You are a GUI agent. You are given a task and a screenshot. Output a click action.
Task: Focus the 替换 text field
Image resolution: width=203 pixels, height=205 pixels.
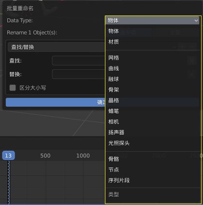click(x=79, y=74)
